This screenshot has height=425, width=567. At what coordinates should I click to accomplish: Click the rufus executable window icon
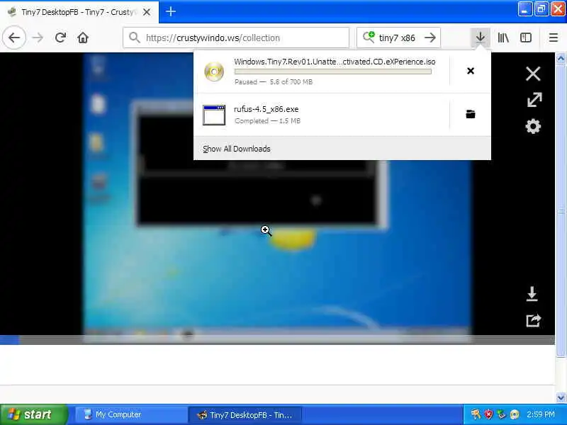pyautogui.click(x=214, y=115)
